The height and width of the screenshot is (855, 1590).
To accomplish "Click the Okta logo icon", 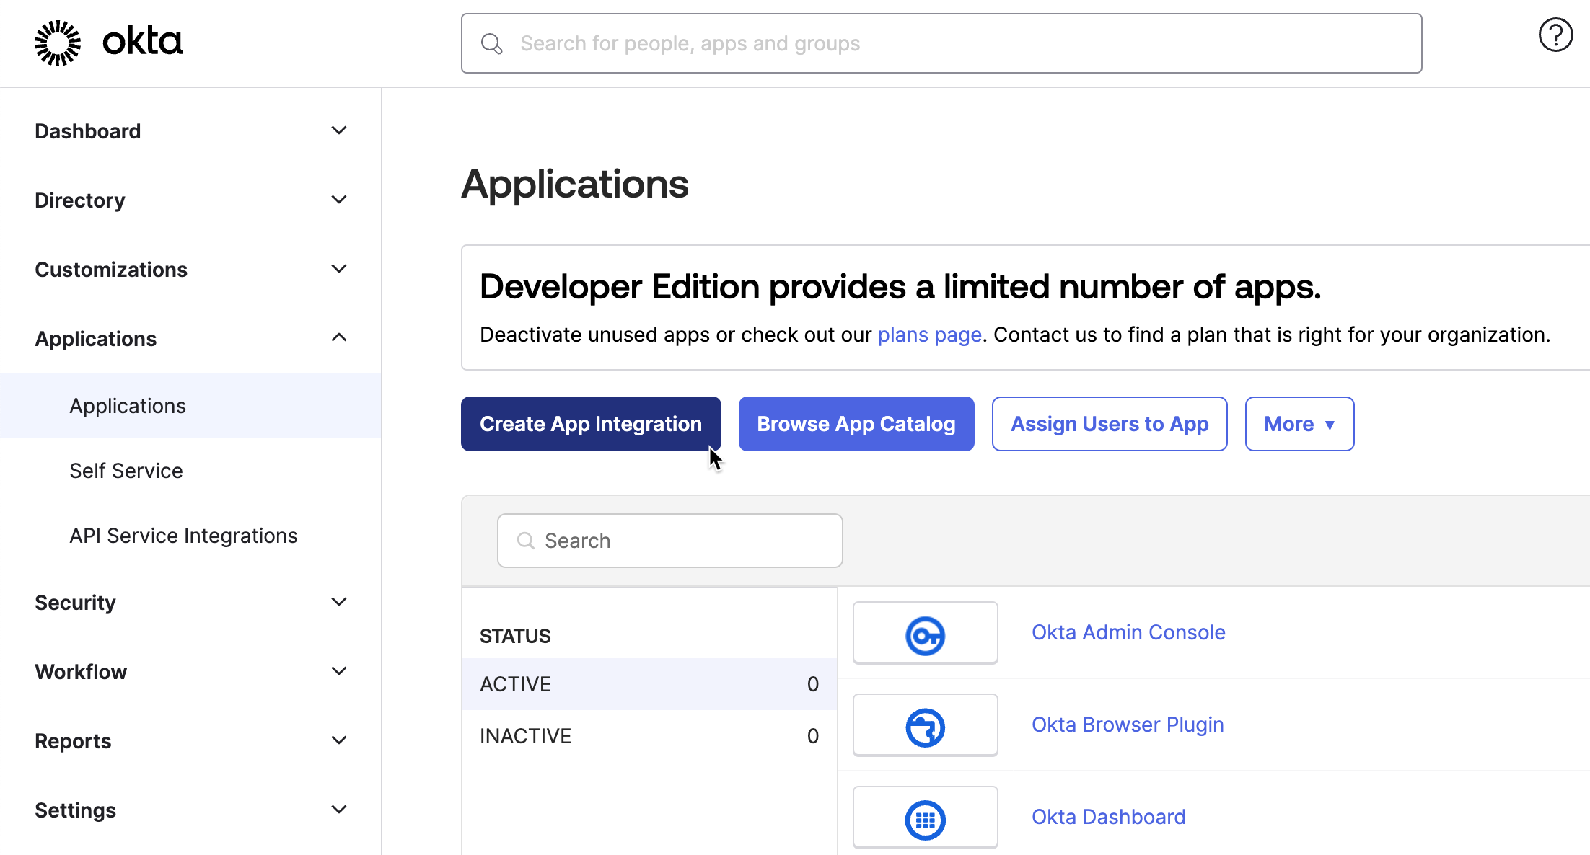I will click(58, 43).
